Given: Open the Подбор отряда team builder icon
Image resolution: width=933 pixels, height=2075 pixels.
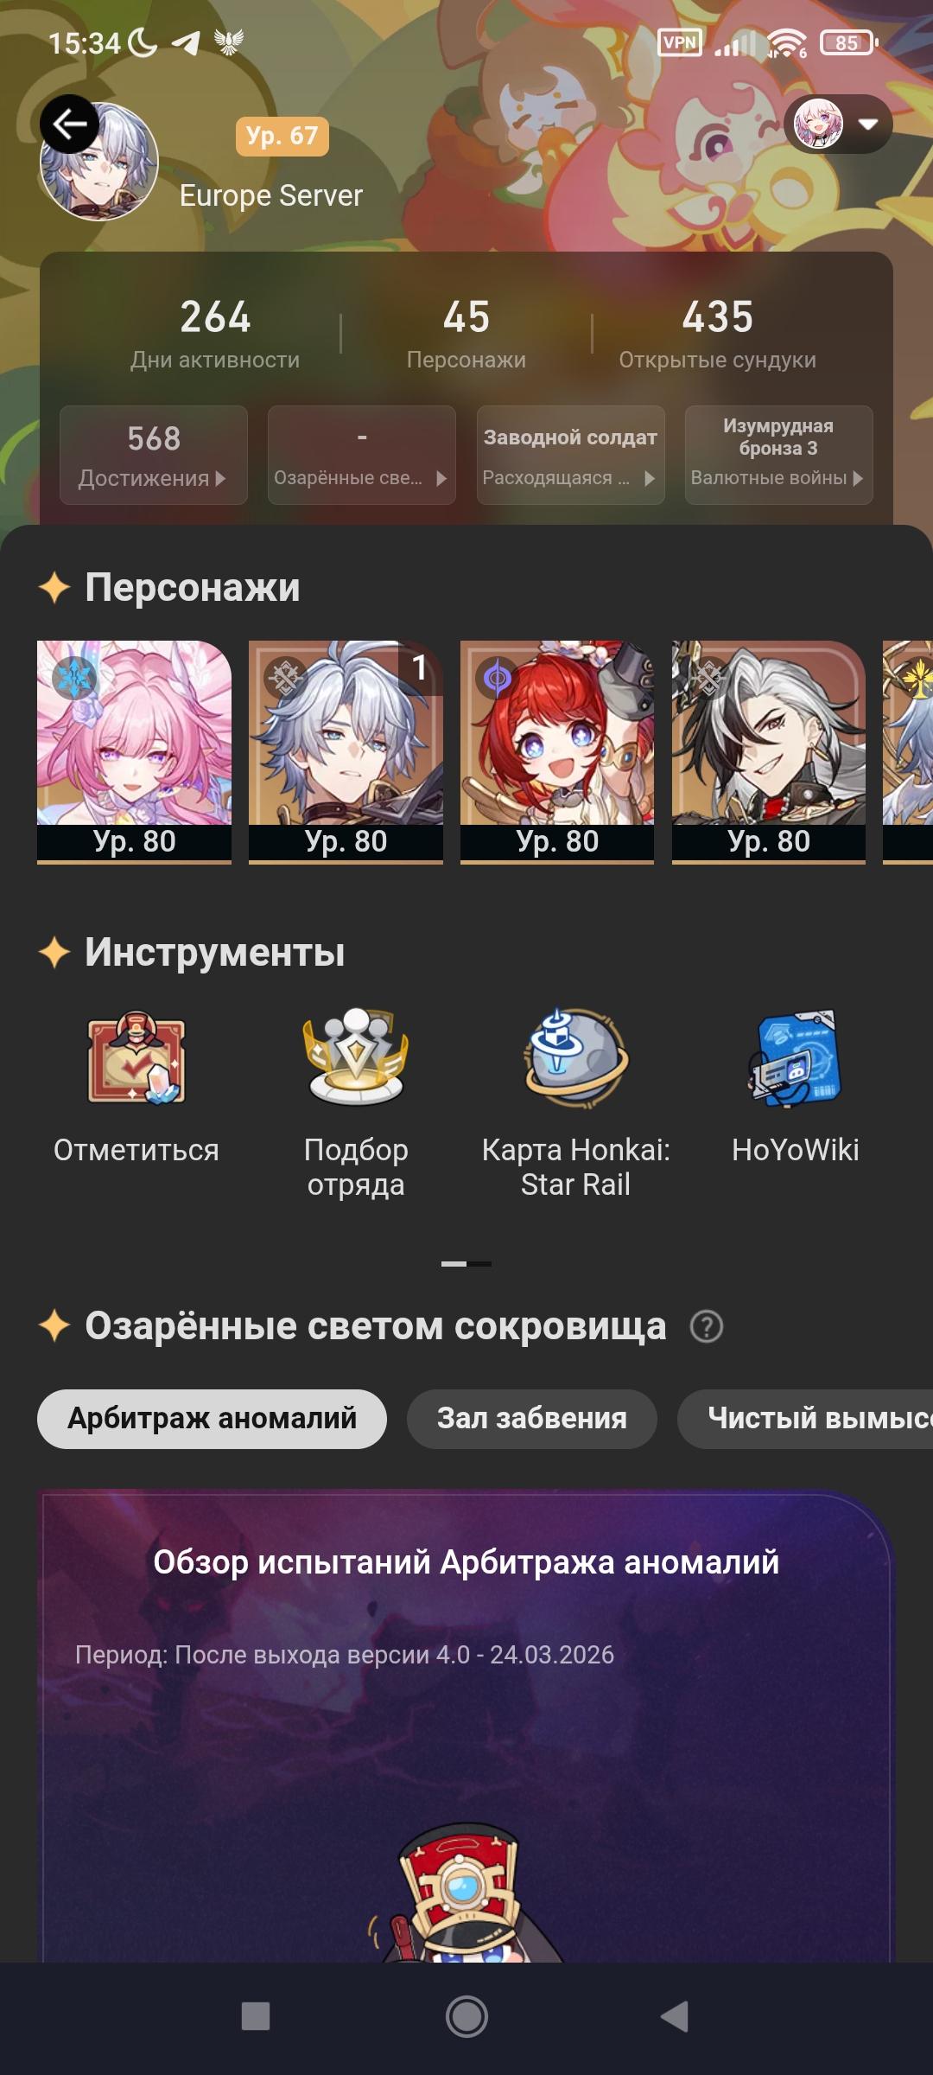Looking at the screenshot, I should click(x=356, y=1057).
